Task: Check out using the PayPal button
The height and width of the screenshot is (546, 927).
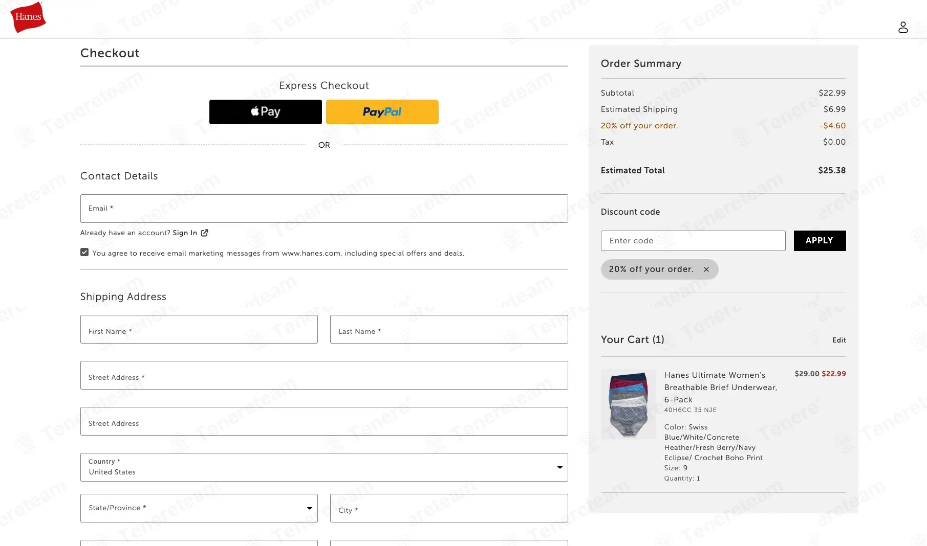Action: click(x=382, y=112)
